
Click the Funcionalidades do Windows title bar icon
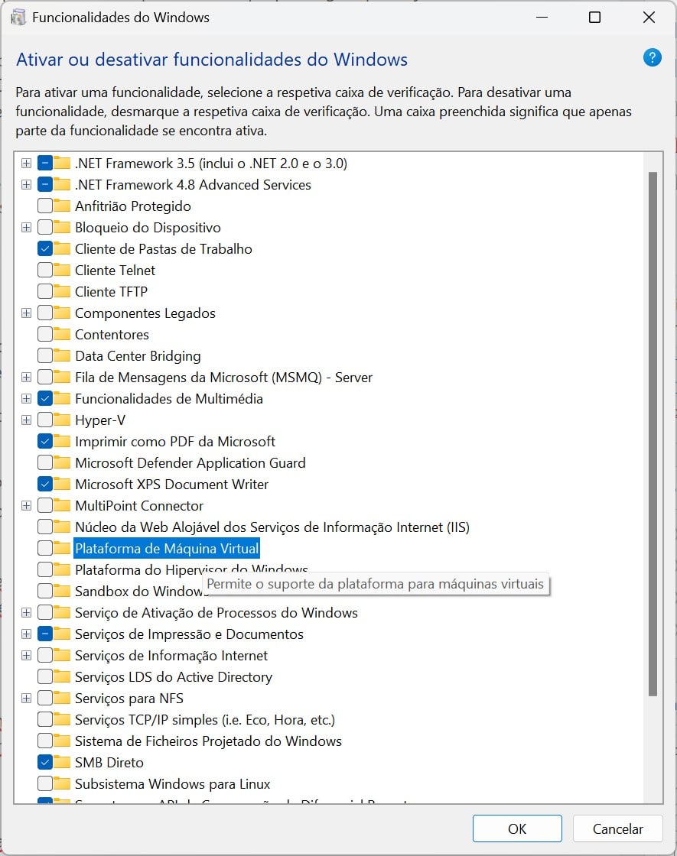pos(19,18)
